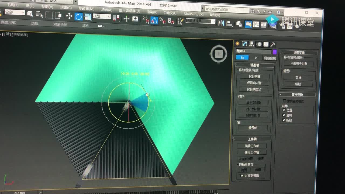Toggle the Graphite ribbon icon

[x=248, y=24]
